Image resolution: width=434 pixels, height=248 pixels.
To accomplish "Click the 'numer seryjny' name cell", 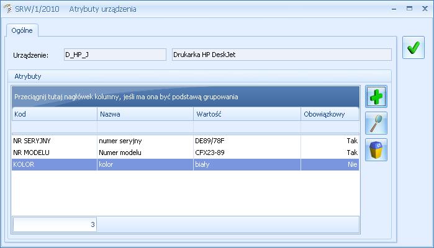I will coord(145,141).
